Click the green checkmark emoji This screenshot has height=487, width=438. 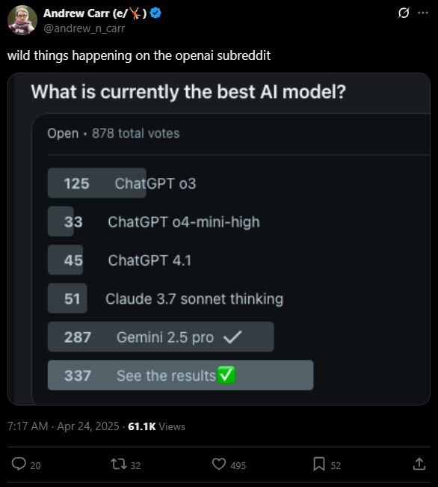pyautogui.click(x=226, y=375)
